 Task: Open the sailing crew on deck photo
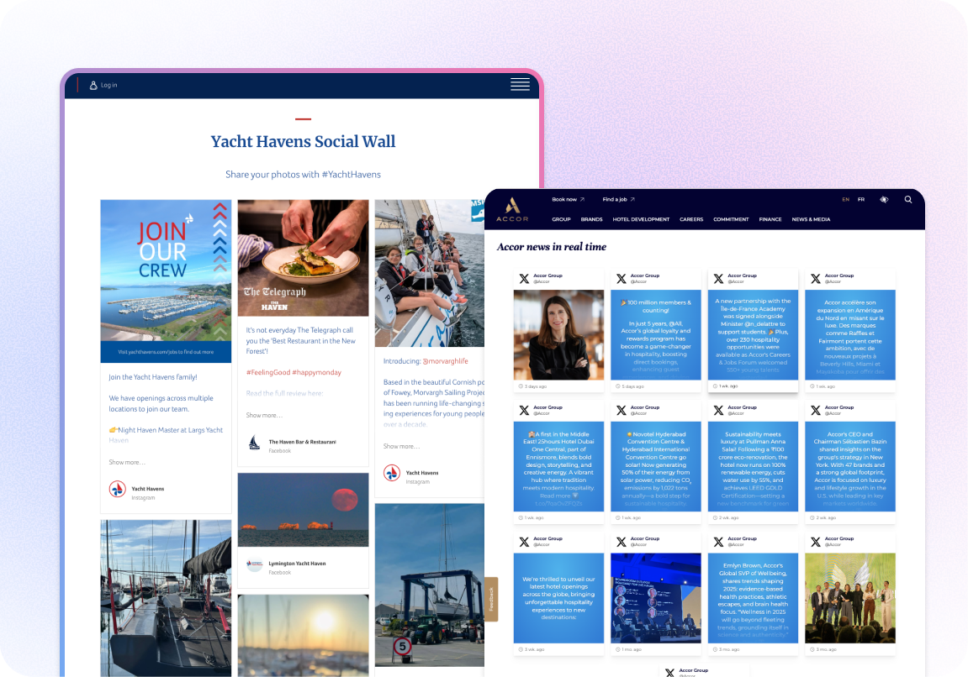[430, 273]
